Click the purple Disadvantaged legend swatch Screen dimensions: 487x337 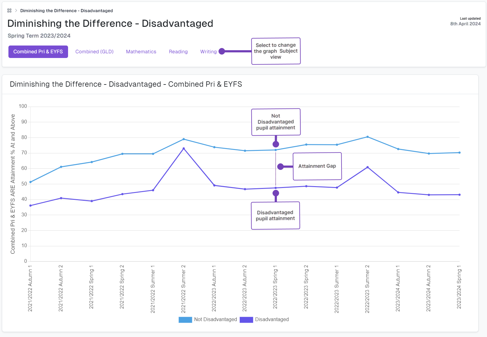(246, 320)
